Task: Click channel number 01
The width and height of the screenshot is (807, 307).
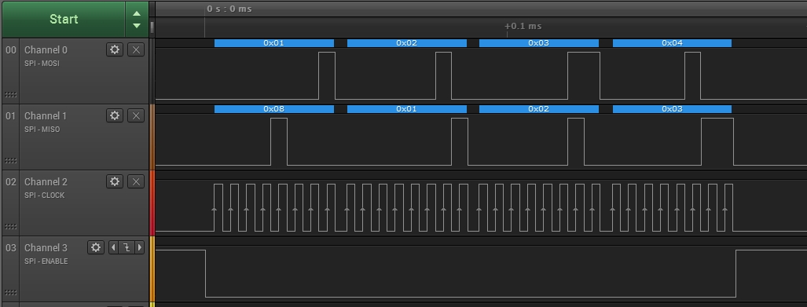Action: tap(11, 115)
